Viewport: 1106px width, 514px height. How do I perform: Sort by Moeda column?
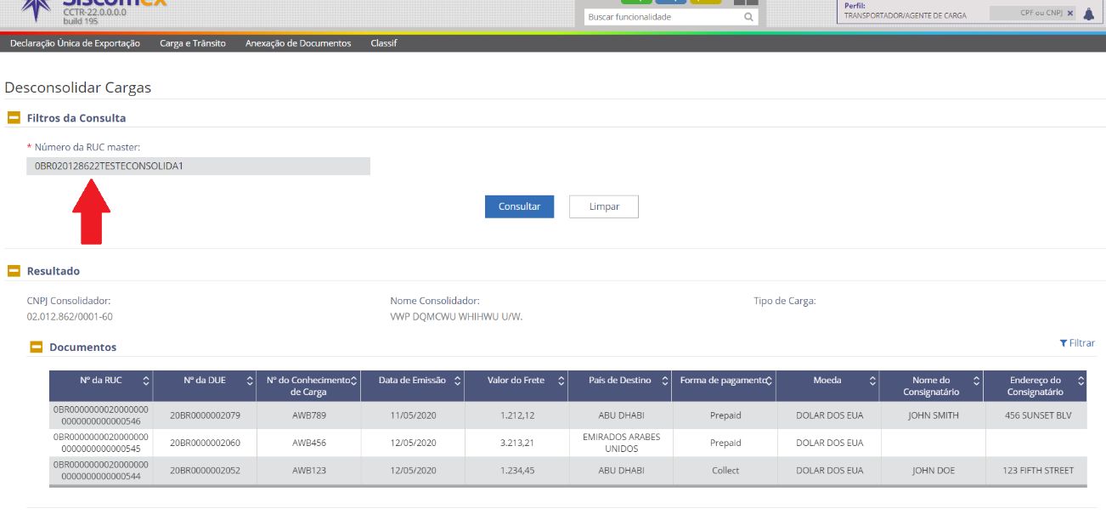872,381
